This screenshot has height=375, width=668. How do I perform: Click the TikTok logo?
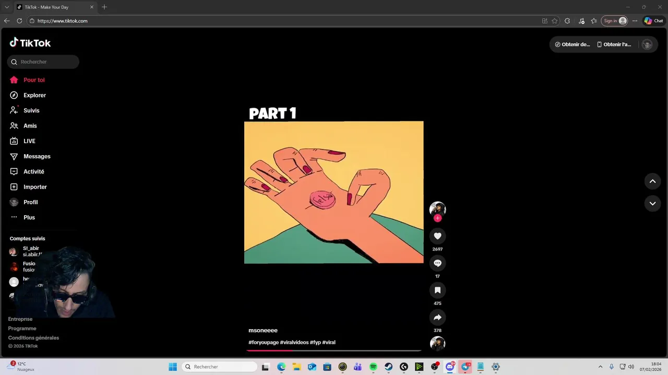(x=30, y=43)
